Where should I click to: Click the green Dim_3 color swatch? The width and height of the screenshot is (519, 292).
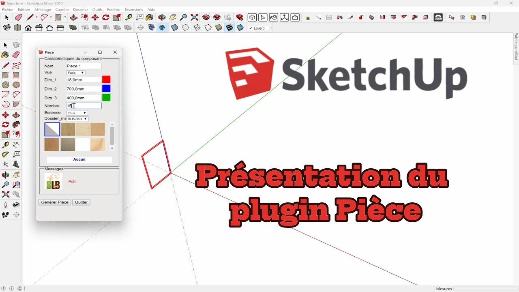106,97
